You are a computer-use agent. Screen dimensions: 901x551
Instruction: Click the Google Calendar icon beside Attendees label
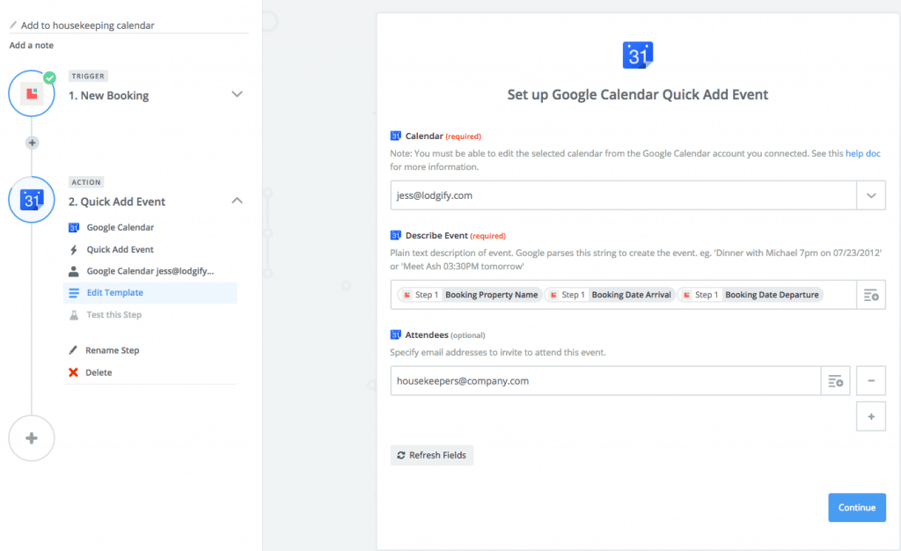pos(395,335)
